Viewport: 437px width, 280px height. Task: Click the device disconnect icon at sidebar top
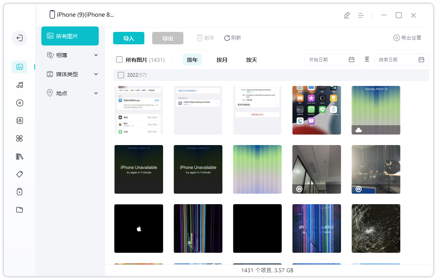[x=20, y=38]
